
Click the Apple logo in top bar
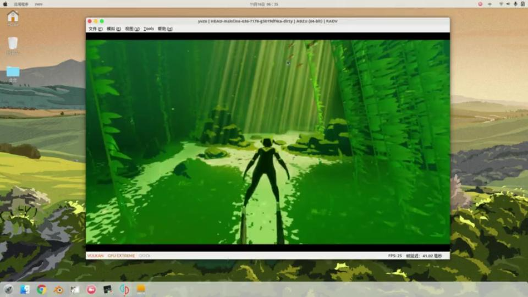(5, 4)
